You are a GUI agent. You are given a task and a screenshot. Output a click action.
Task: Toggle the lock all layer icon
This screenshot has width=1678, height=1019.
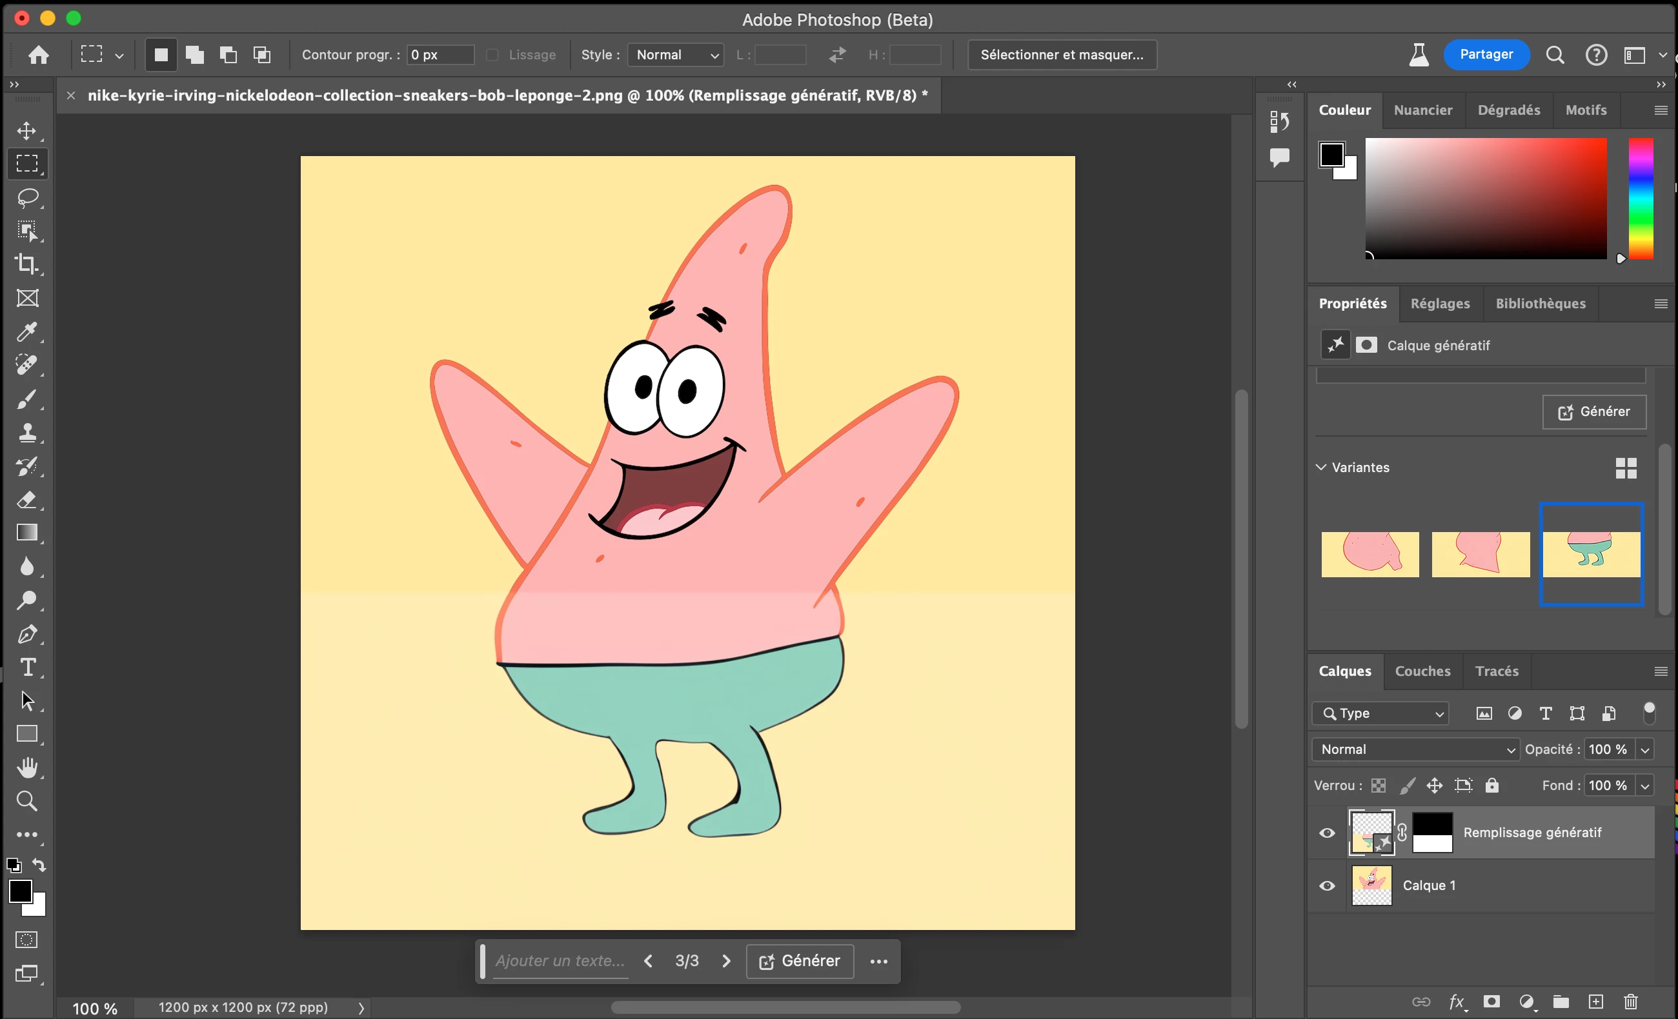[x=1491, y=786]
